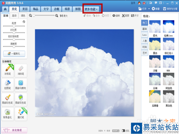
Task: Open the 更多功能 dropdown menu
Action: point(91,9)
